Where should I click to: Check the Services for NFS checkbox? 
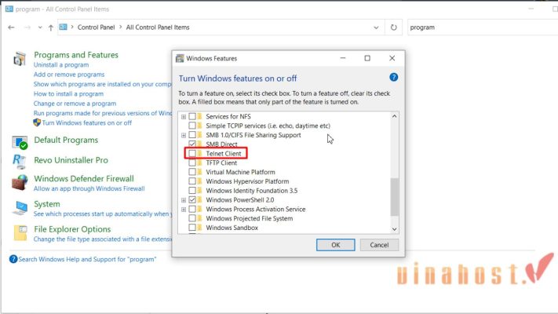click(x=192, y=116)
